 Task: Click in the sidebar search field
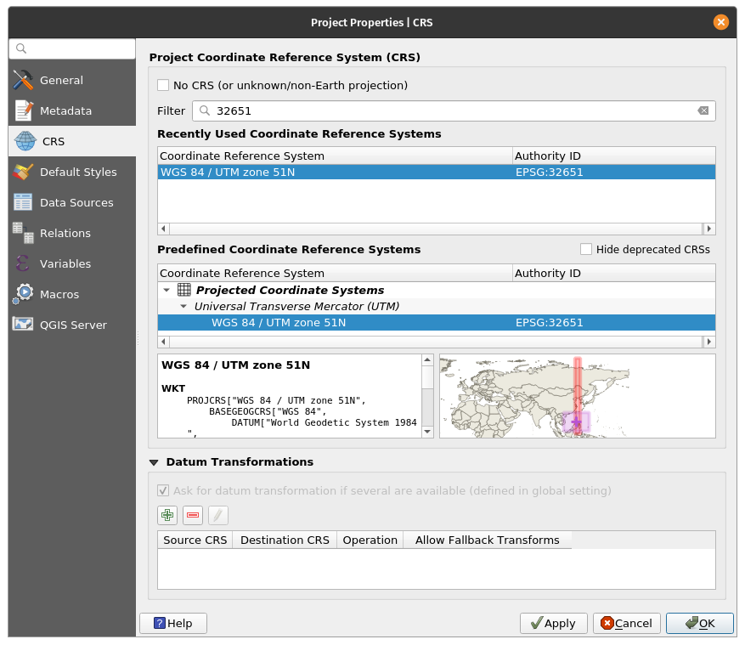click(x=76, y=48)
